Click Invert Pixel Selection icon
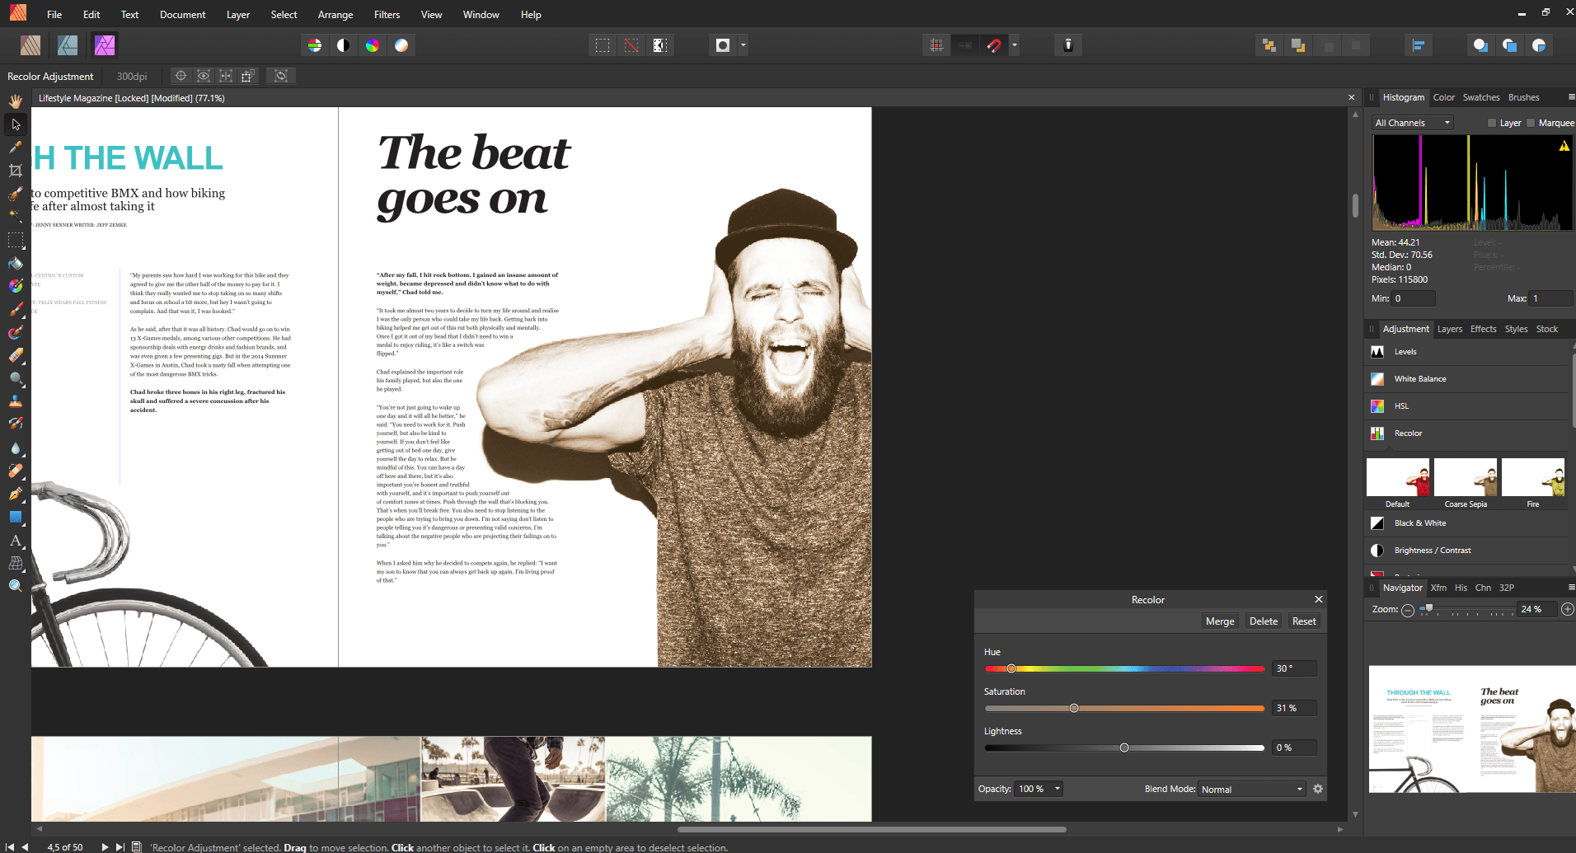 click(x=660, y=45)
